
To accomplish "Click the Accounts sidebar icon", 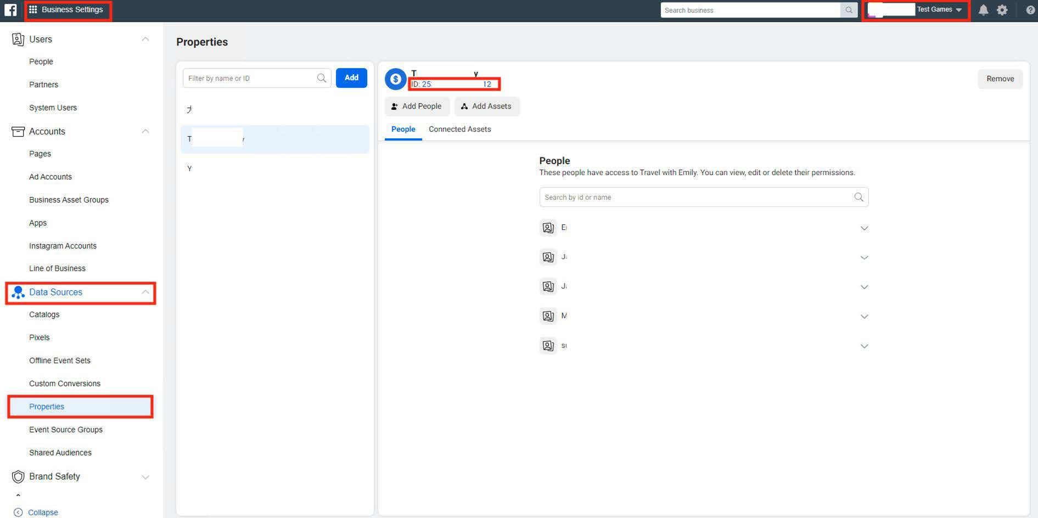I will click(x=18, y=131).
